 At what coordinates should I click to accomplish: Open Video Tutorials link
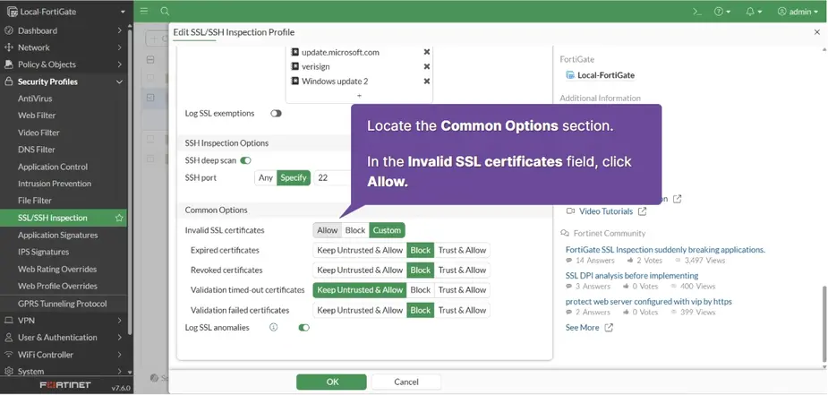click(x=606, y=211)
